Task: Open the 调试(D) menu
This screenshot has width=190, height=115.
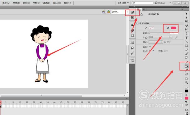Action: tap(47, 3)
